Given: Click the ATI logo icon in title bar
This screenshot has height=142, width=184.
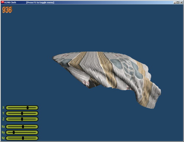Looking at the screenshot, I should coord(3,2).
